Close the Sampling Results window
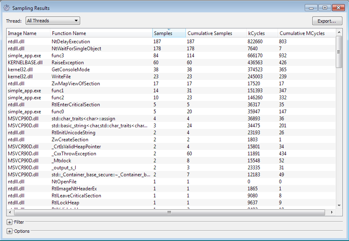 338,8
